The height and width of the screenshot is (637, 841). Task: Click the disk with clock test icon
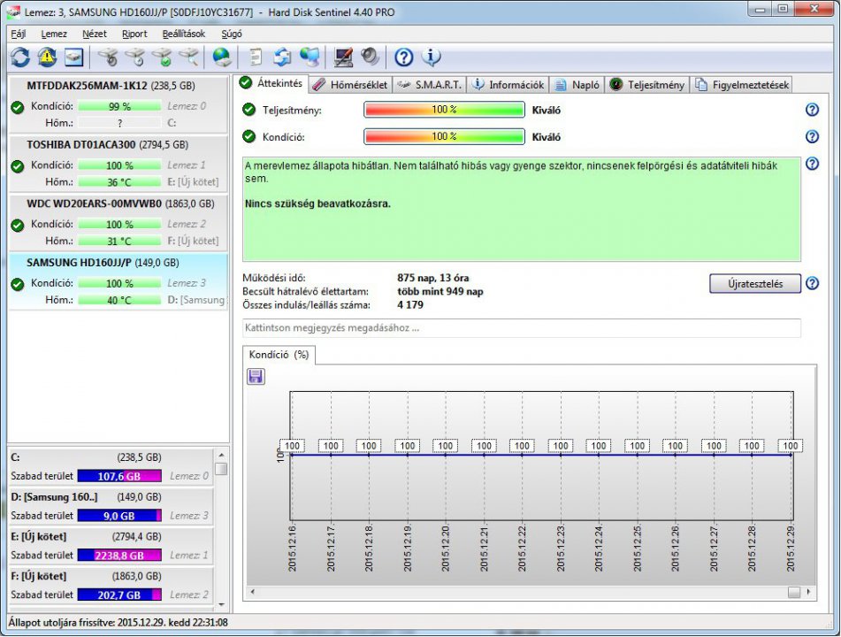(134, 57)
